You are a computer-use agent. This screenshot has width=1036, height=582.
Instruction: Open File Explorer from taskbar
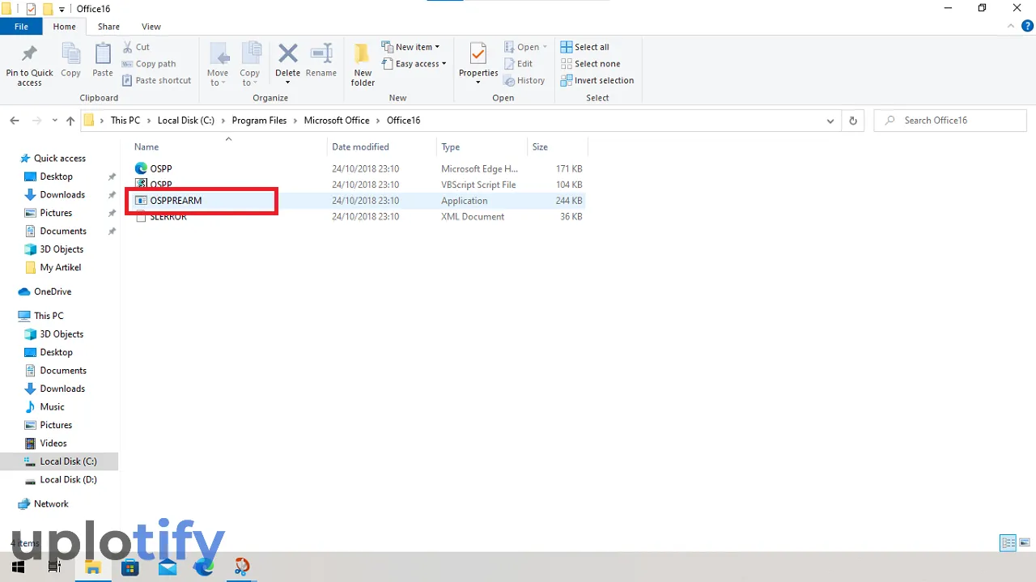coord(93,567)
